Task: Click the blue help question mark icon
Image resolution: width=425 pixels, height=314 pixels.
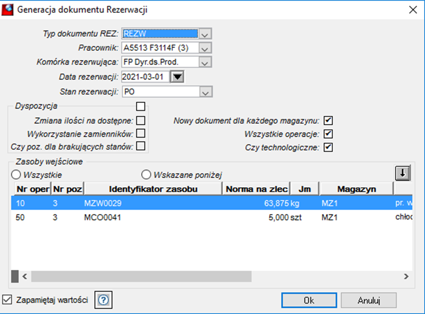Action: pyautogui.click(x=103, y=300)
